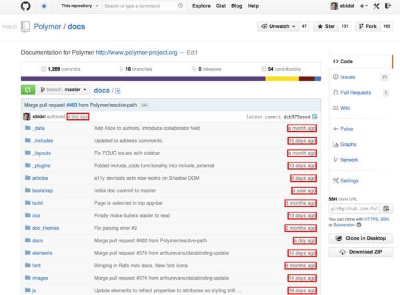Open the Polymer organization link
The height and width of the screenshot is (295, 400).
coord(47,27)
